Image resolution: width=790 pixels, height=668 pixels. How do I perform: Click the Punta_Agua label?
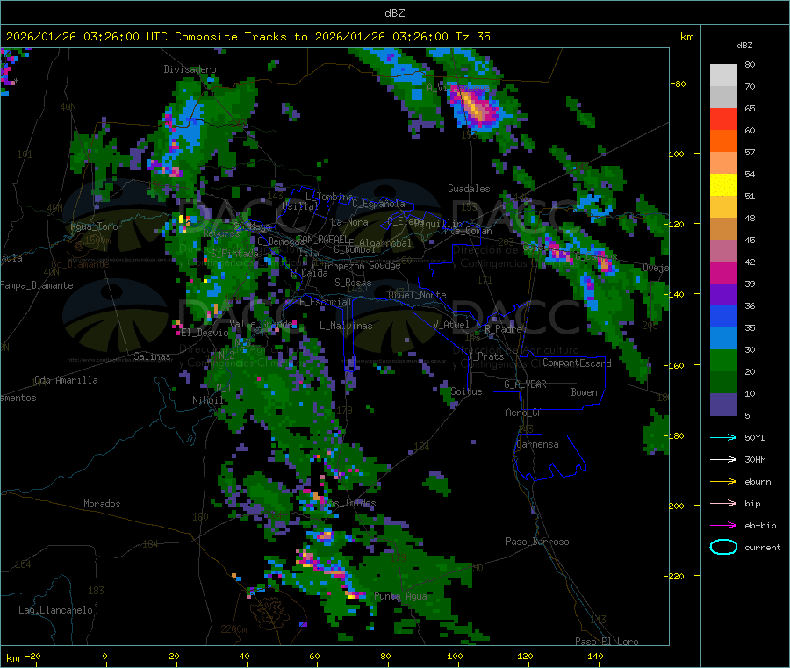point(400,597)
